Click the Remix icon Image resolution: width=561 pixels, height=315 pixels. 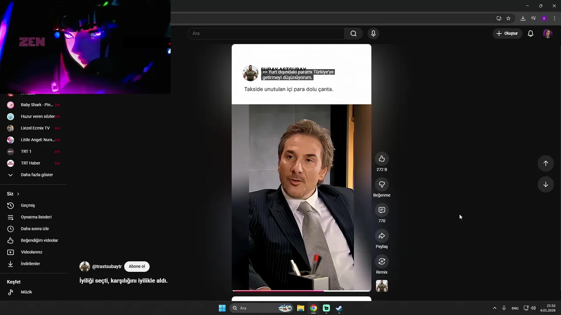[x=382, y=262]
